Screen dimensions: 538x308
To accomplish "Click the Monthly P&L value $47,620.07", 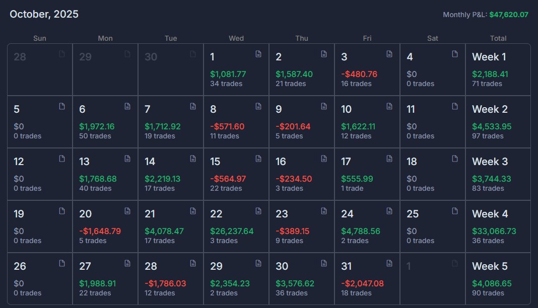I will [509, 15].
